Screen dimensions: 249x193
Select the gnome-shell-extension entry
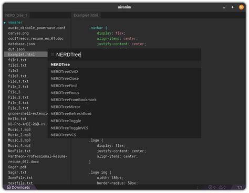pyautogui.click(x=28, y=113)
